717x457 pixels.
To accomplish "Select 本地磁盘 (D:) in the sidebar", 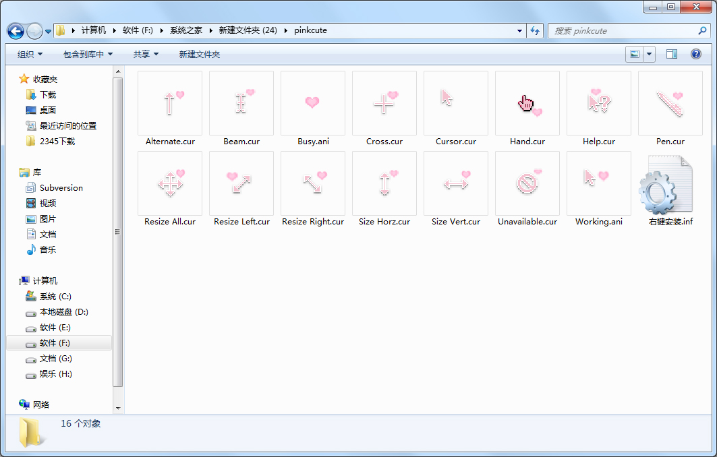I will click(x=63, y=312).
